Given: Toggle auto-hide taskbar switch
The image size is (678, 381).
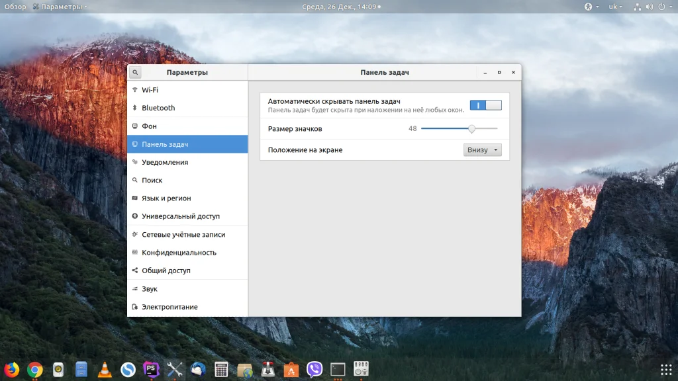Looking at the screenshot, I should (x=485, y=105).
